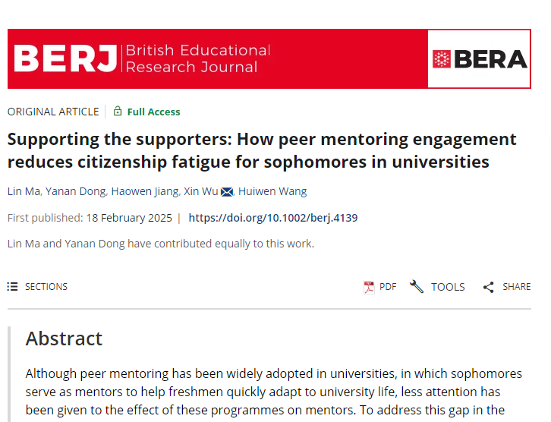
Task: Click the PDF document icon
Action: tap(369, 287)
